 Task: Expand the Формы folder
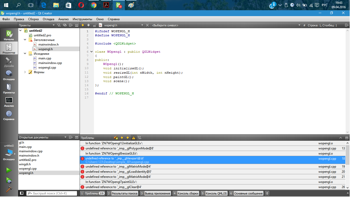(x=25, y=72)
